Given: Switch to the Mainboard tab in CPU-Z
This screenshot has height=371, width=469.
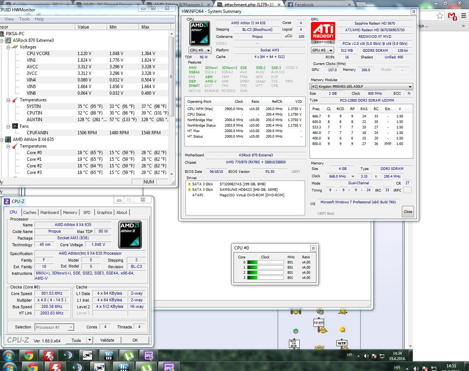Looking at the screenshot, I should (x=50, y=212).
